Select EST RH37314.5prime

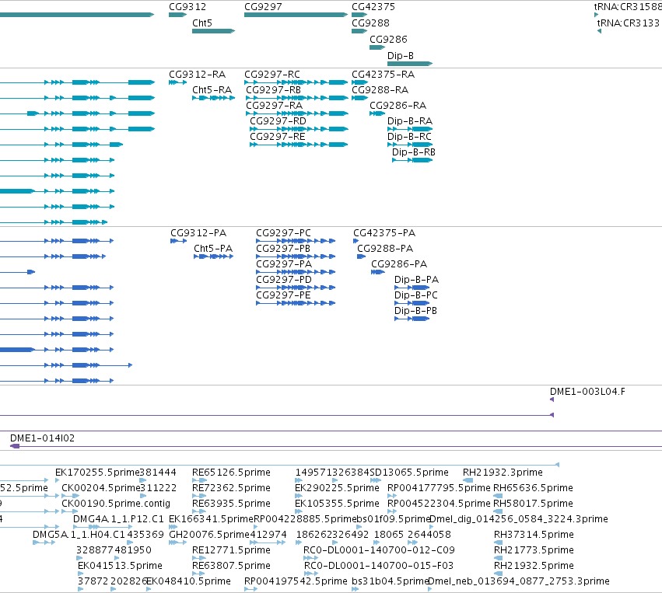534,535
